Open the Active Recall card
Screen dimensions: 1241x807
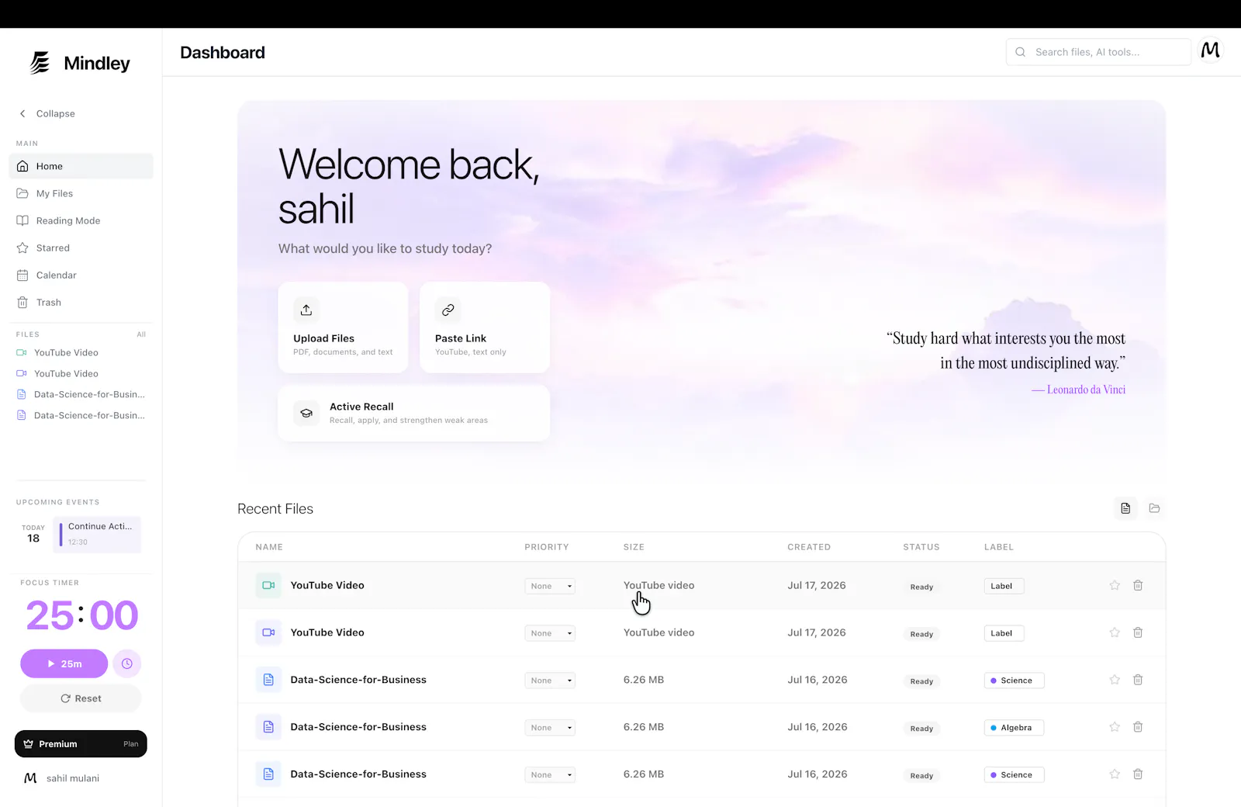(414, 414)
